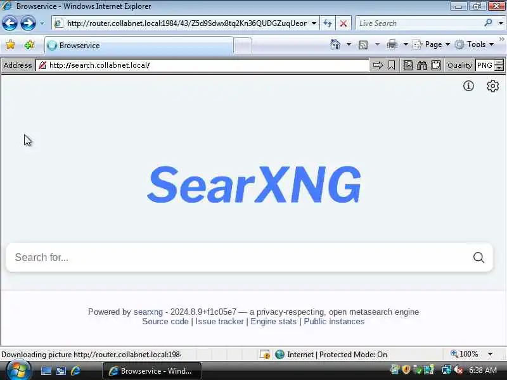Click the IE Refresh button
Viewport: 507px width, 380px height.
tap(328, 23)
